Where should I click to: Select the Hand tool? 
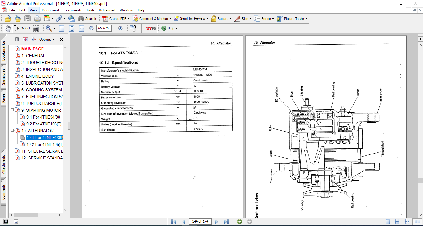click(x=7, y=28)
